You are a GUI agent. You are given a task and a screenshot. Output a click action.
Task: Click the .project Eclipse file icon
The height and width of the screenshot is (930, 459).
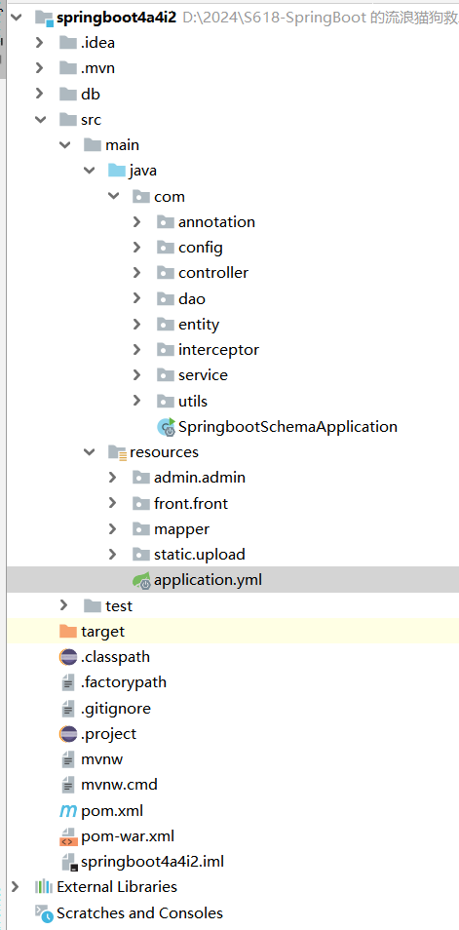coord(68,734)
